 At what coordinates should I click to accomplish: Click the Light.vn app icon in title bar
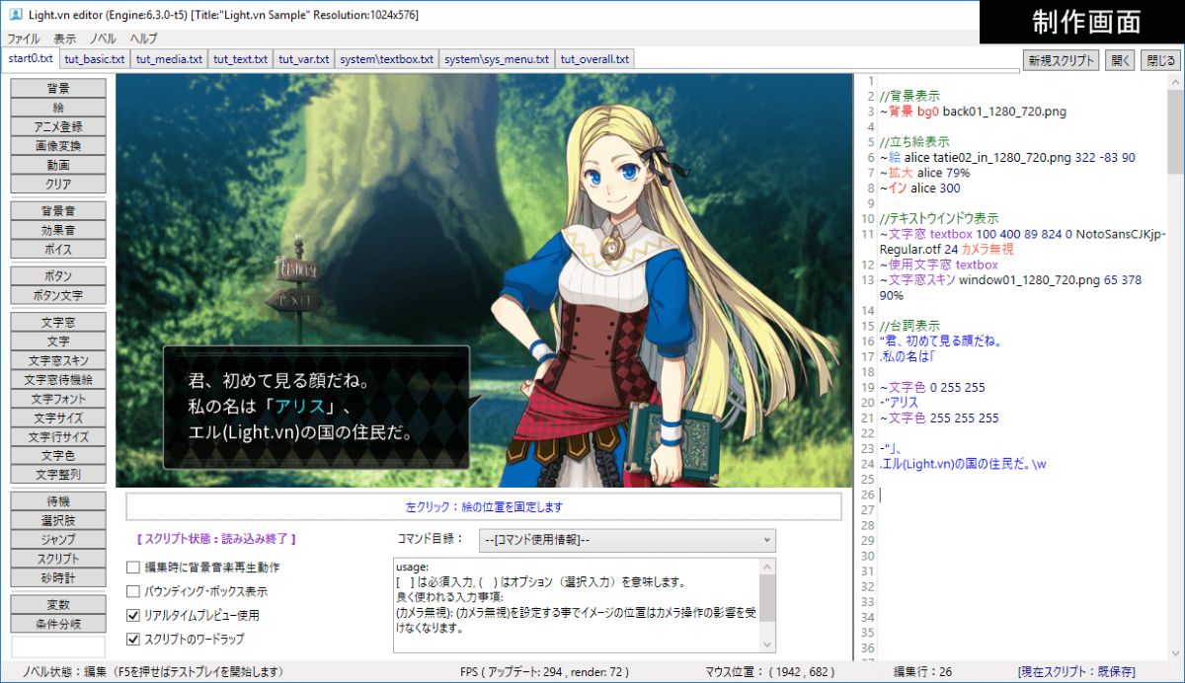click(x=15, y=13)
